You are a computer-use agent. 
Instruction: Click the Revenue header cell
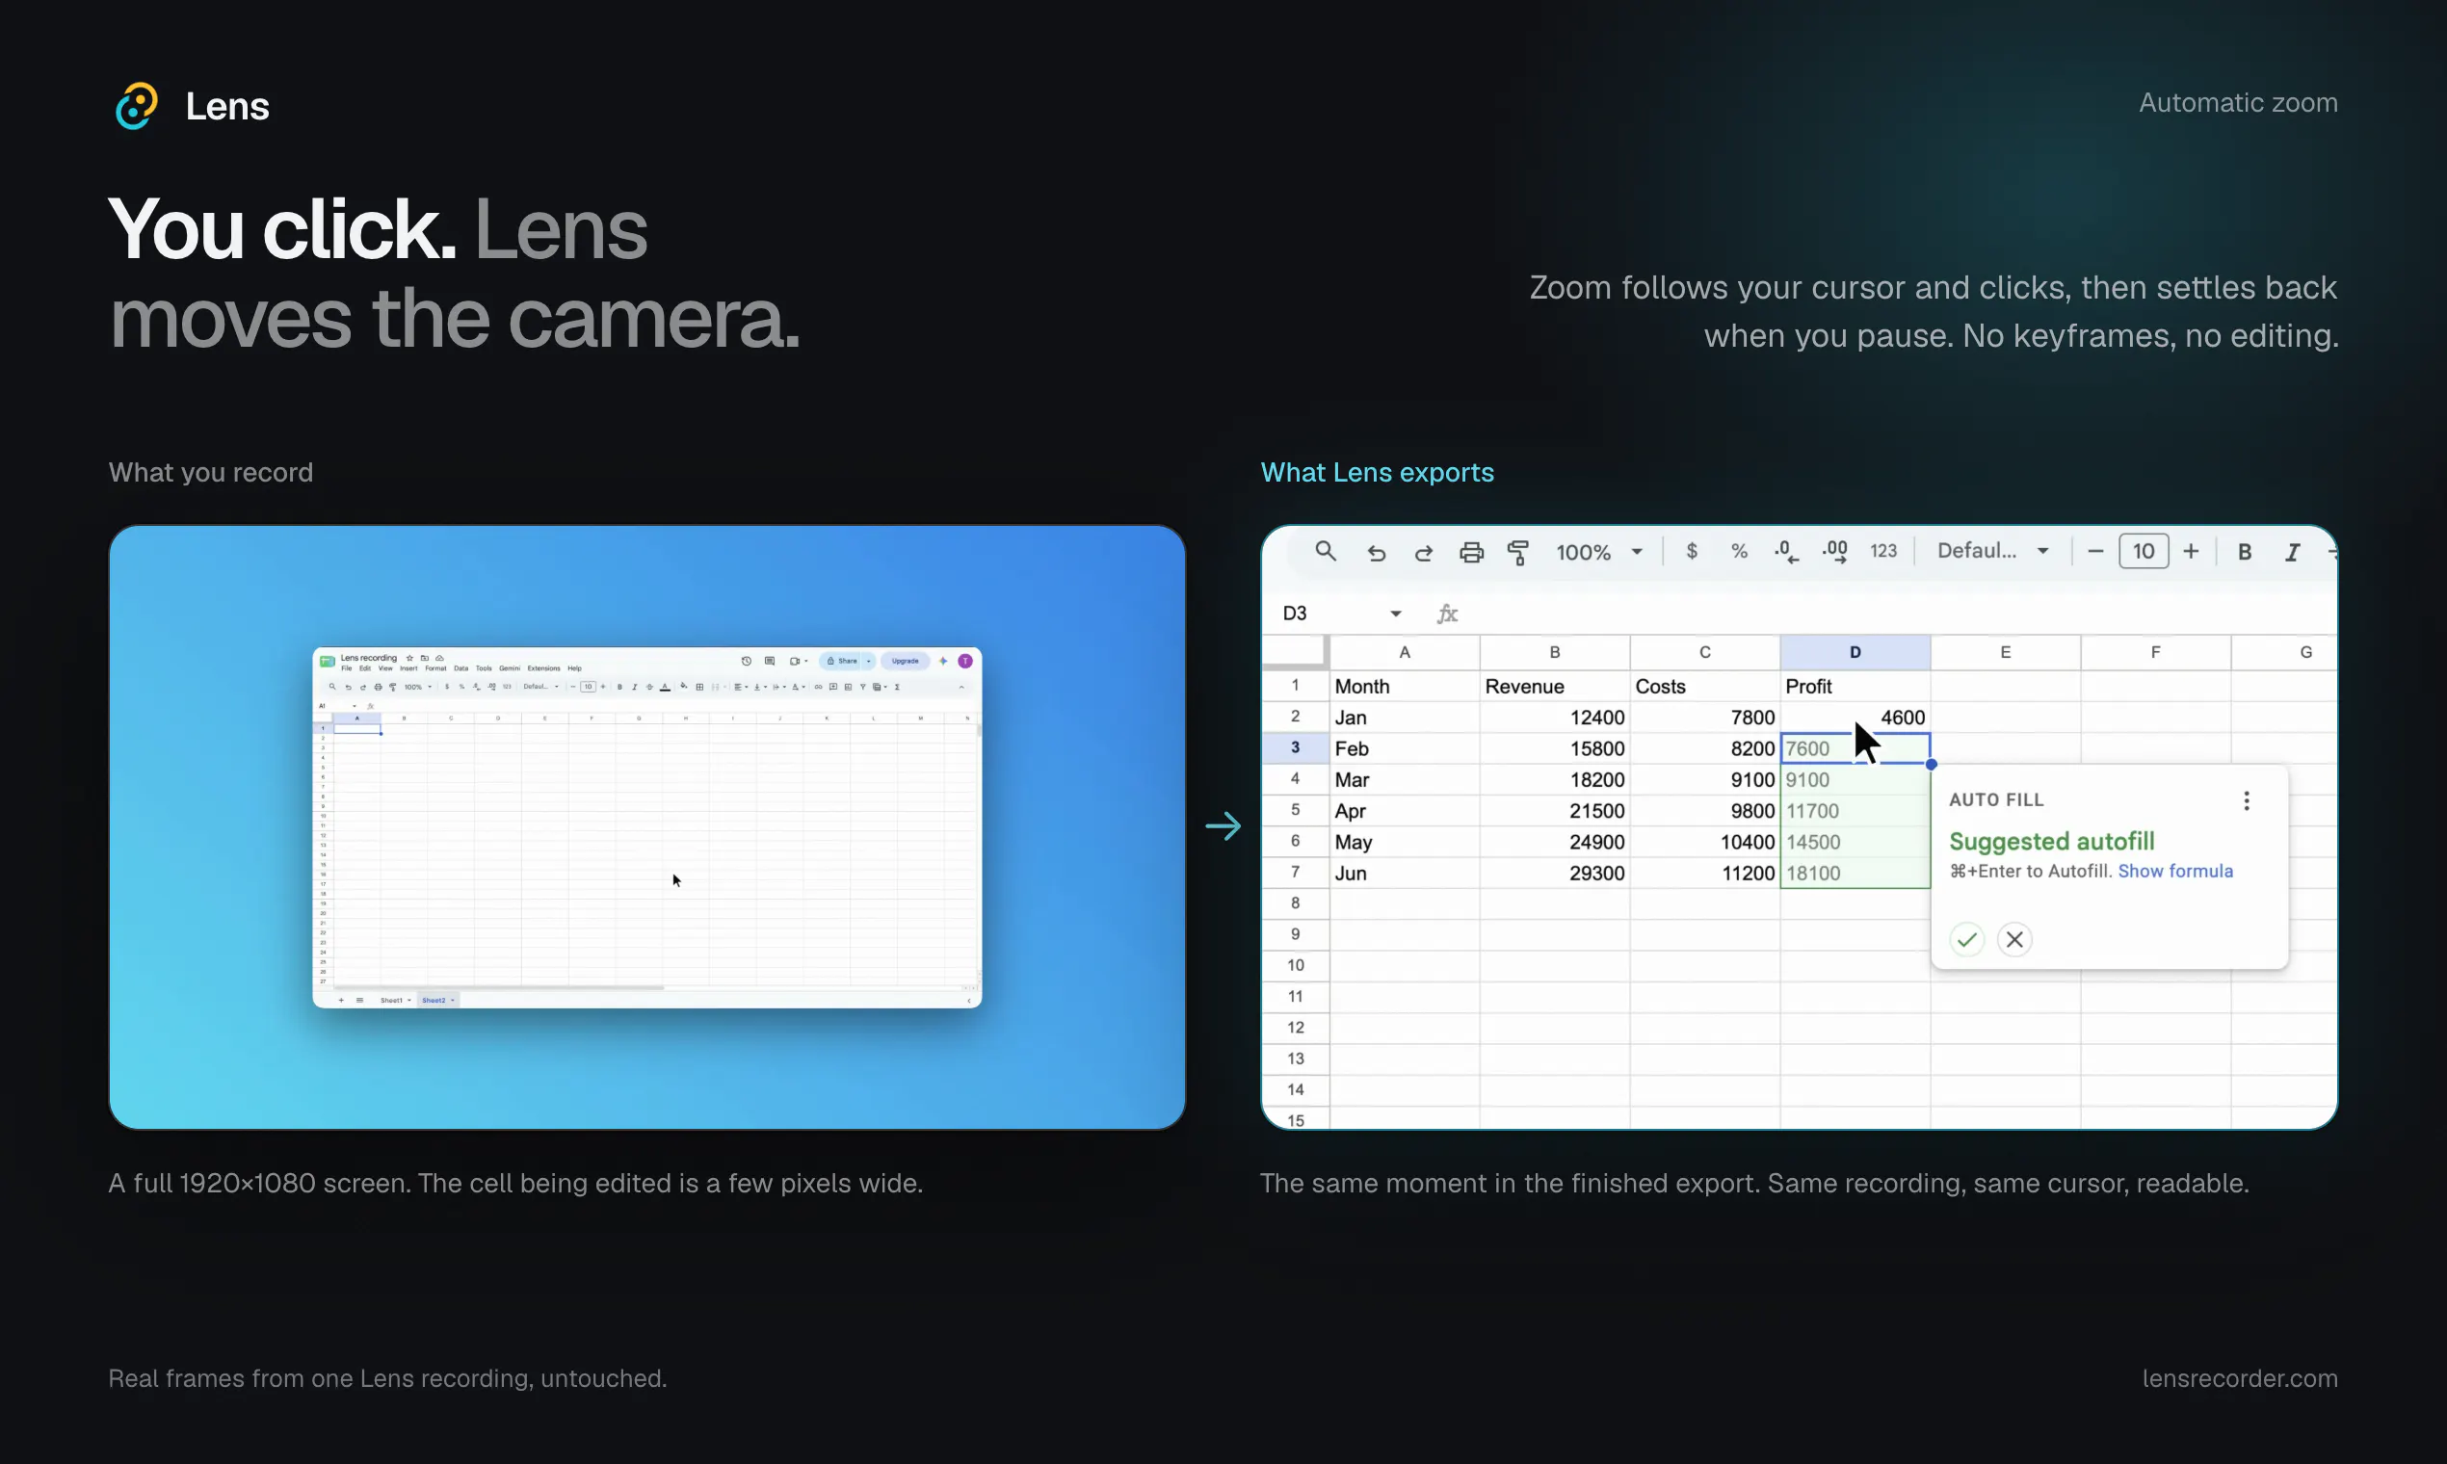[1554, 686]
